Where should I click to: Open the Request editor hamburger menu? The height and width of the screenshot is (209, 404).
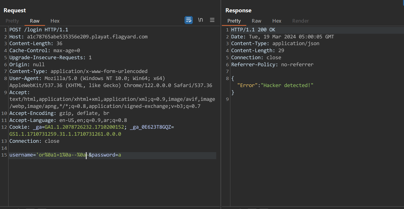click(212, 20)
